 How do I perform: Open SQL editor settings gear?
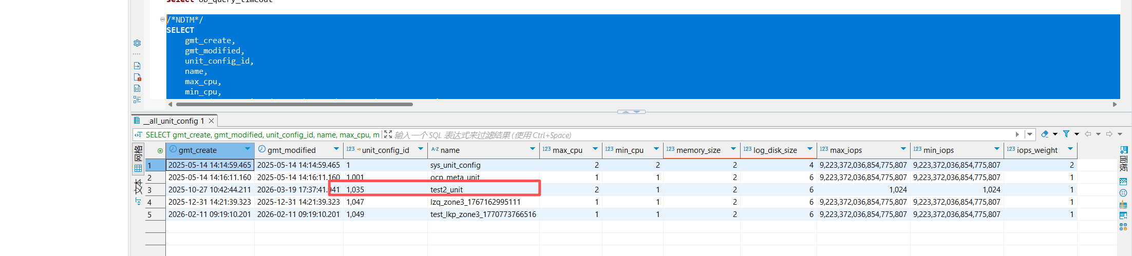(x=137, y=43)
